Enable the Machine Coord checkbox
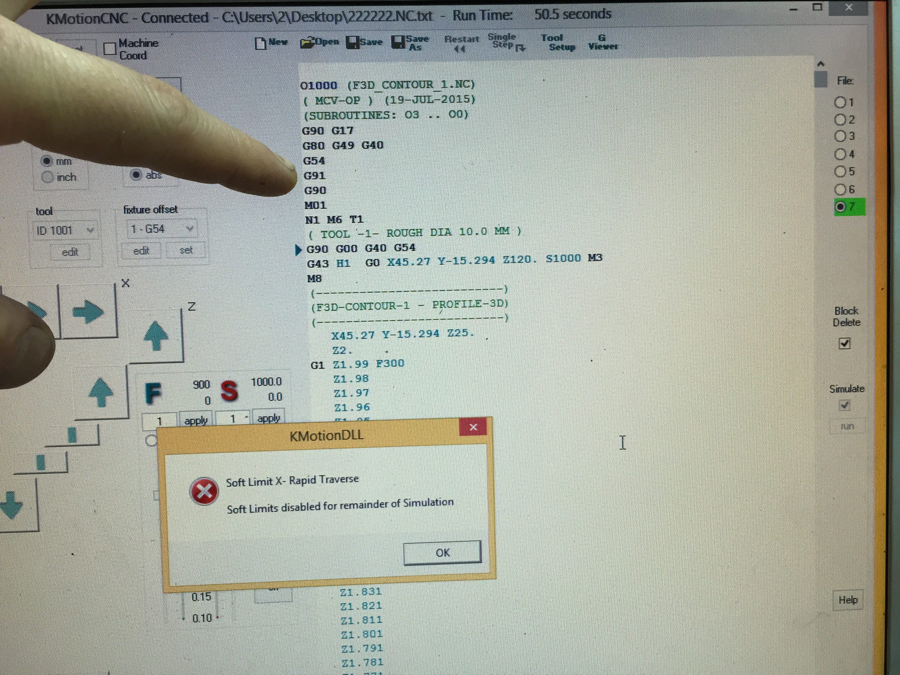 click(x=109, y=49)
